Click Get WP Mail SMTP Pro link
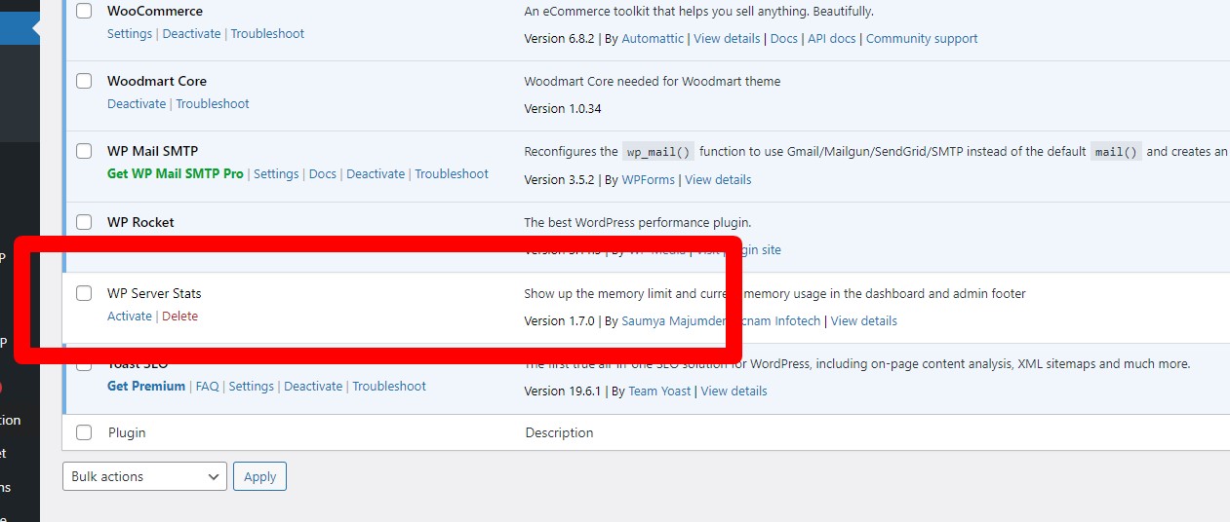The image size is (1230, 522). (x=176, y=173)
